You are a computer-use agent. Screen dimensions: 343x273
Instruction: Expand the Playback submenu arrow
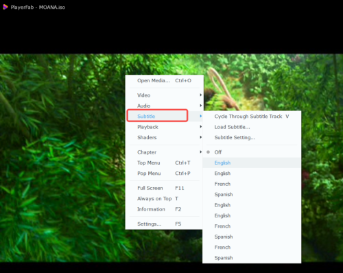click(200, 127)
